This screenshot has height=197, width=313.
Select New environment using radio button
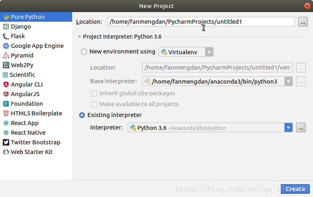84,52
